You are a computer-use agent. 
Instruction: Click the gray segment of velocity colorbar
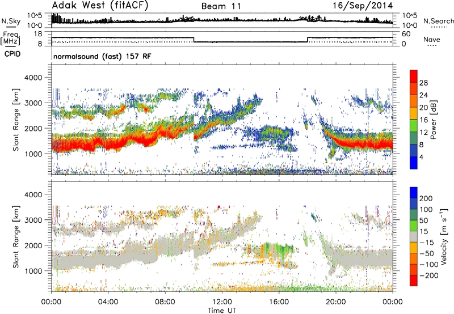pyautogui.click(x=414, y=236)
